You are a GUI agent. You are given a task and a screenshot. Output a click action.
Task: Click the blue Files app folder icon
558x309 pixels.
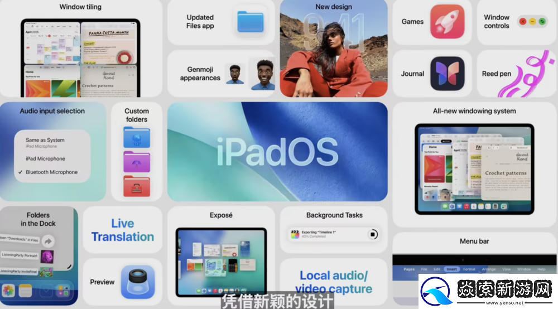click(251, 22)
